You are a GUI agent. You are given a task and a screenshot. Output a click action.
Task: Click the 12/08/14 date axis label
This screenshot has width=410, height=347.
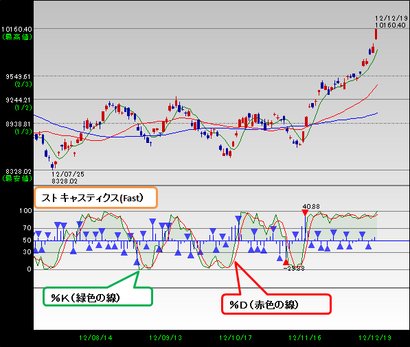(x=95, y=338)
